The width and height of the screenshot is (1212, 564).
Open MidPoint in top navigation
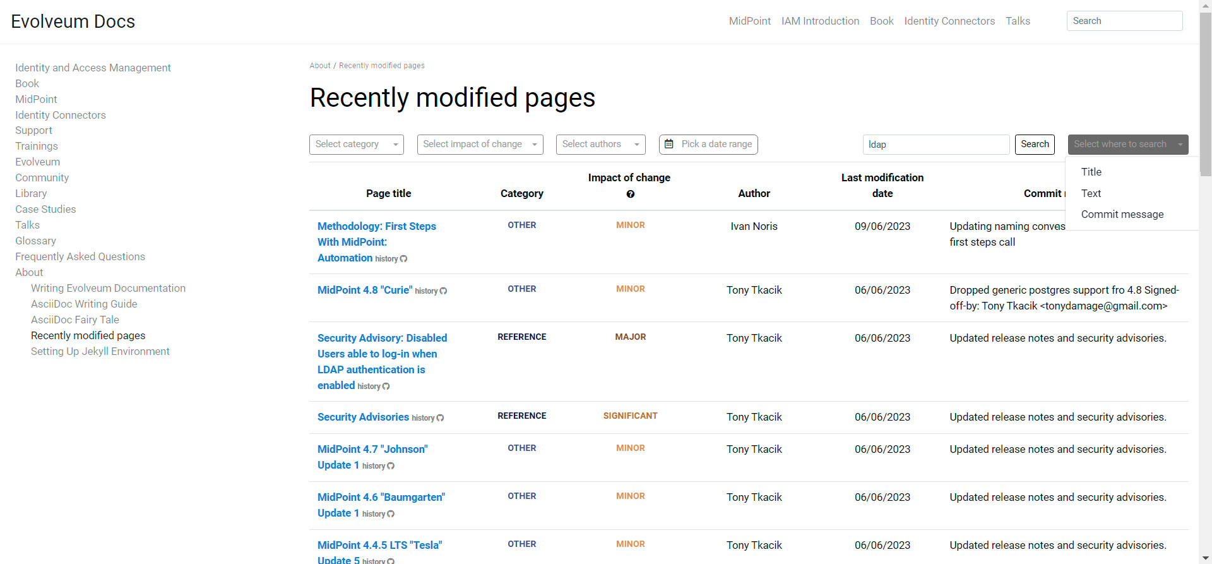pos(749,21)
